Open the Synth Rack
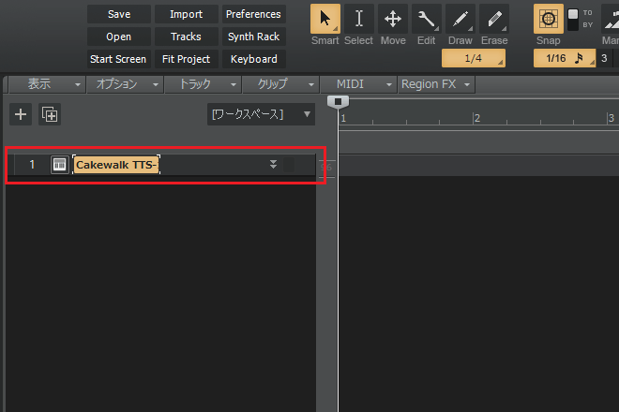The image size is (619, 412). click(x=253, y=37)
